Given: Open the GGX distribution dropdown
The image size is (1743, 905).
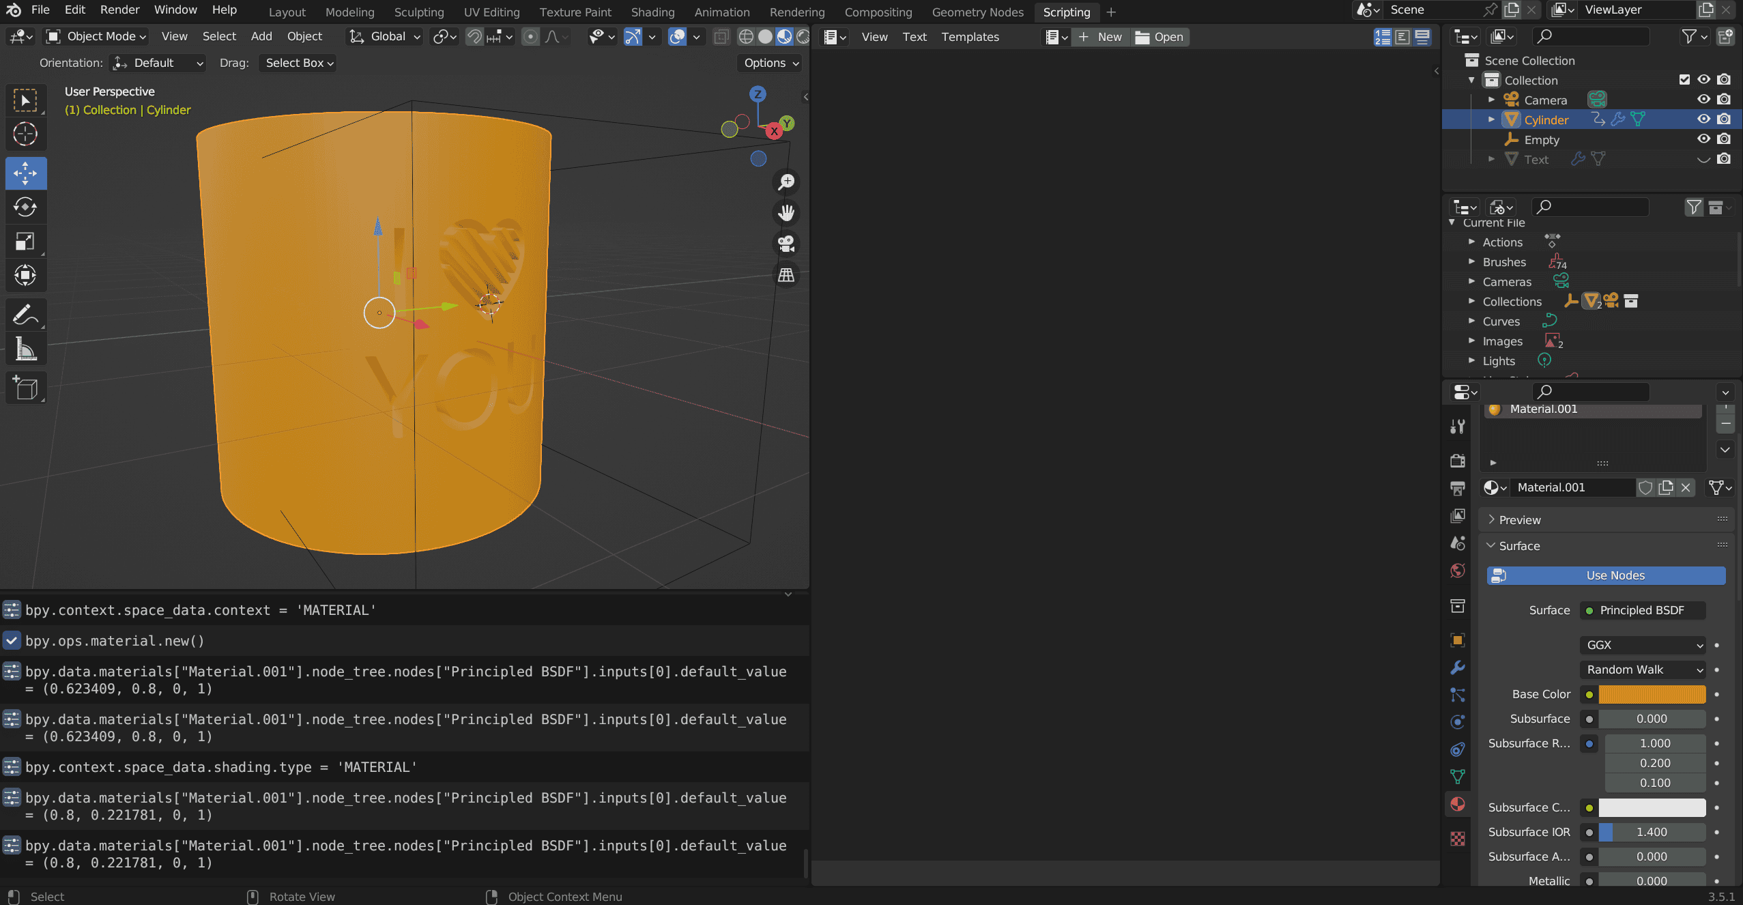Looking at the screenshot, I should [1641, 645].
